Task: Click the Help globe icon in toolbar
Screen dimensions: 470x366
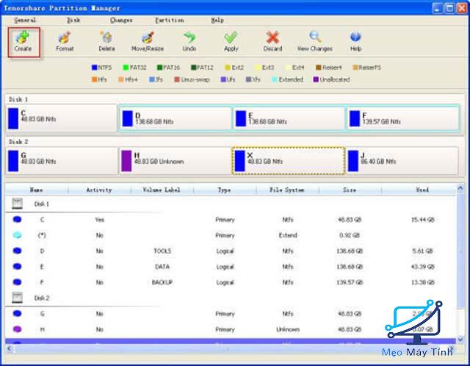Action: pos(355,37)
